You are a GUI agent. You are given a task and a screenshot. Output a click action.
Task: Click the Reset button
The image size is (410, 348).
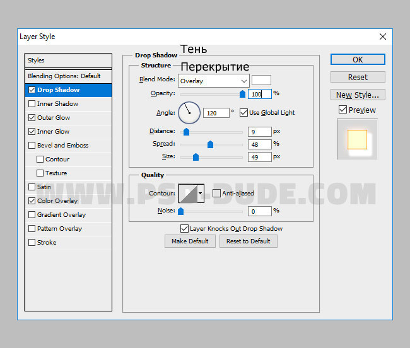click(358, 77)
